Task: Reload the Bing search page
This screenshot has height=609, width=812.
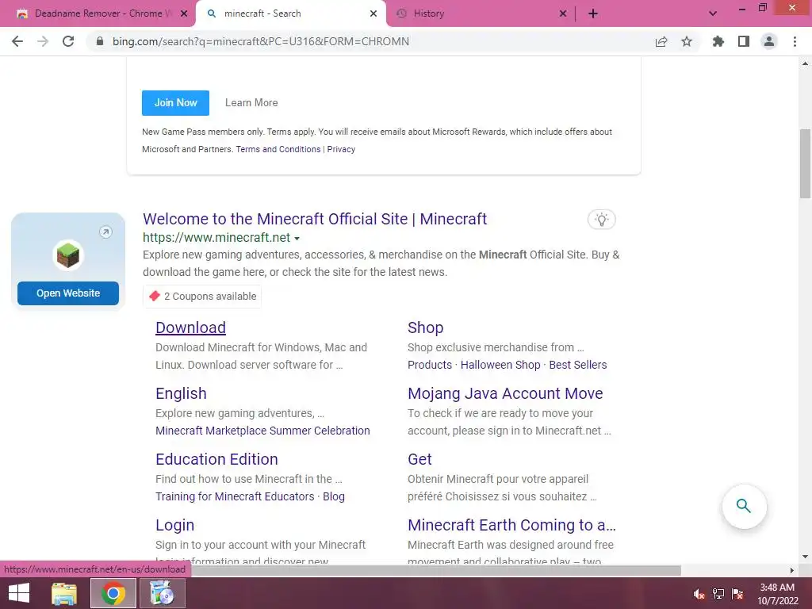Action: click(68, 41)
